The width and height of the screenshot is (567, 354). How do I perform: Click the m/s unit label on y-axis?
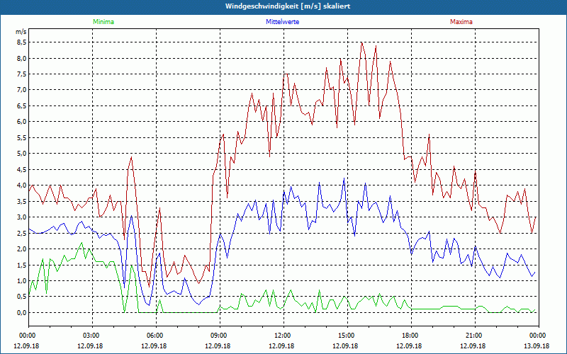pyautogui.click(x=21, y=32)
